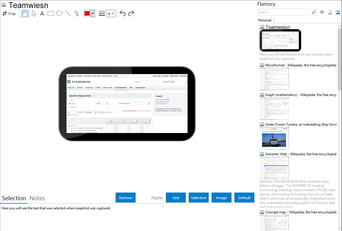Select the ellipse shape tool
The image size is (342, 231).
[59, 13]
